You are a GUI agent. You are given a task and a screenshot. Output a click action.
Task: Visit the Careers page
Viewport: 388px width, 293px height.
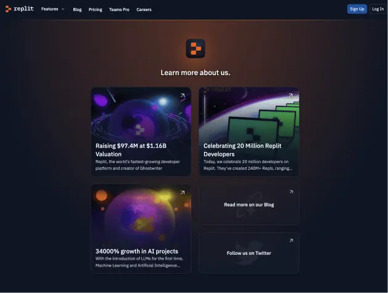point(144,10)
